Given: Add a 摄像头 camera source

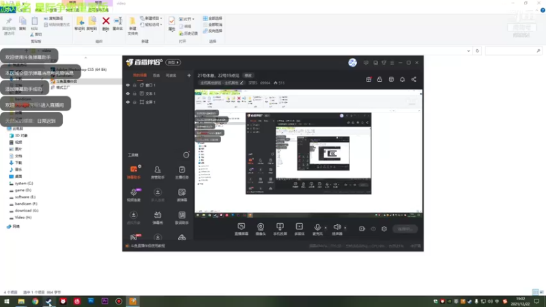Looking at the screenshot, I should [x=261, y=229].
